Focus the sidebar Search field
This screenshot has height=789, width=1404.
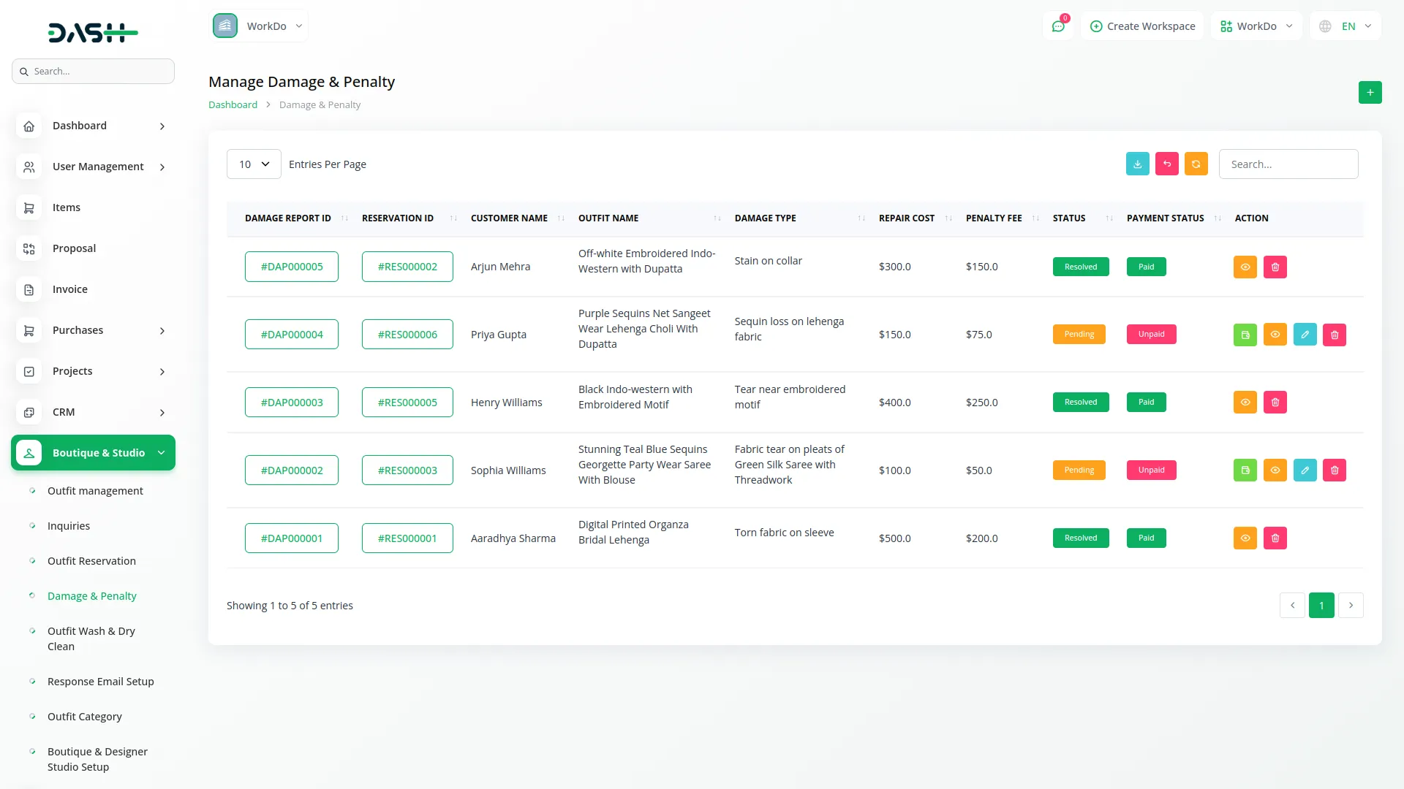93,72
